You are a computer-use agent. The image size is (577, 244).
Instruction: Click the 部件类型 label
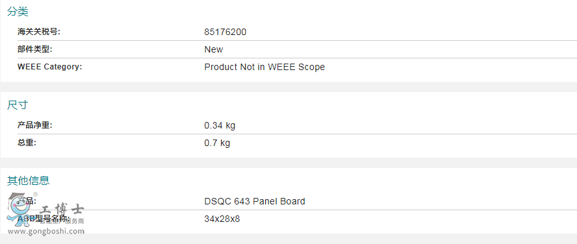point(35,49)
